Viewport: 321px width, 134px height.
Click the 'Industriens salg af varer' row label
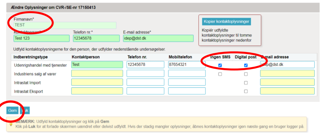point(35,74)
